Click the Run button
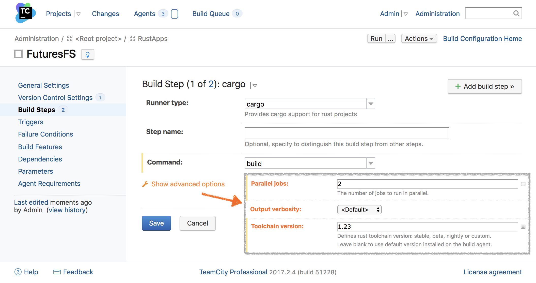536x283 pixels. 376,39
